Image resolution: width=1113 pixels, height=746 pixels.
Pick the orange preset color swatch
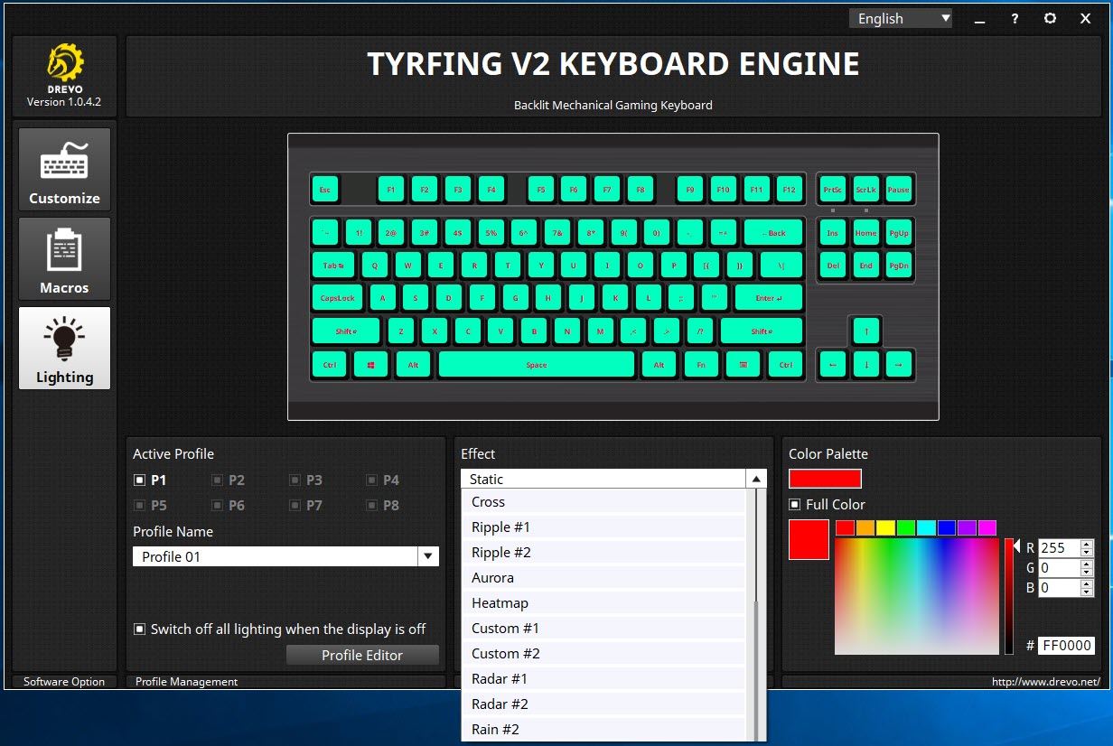click(x=865, y=528)
